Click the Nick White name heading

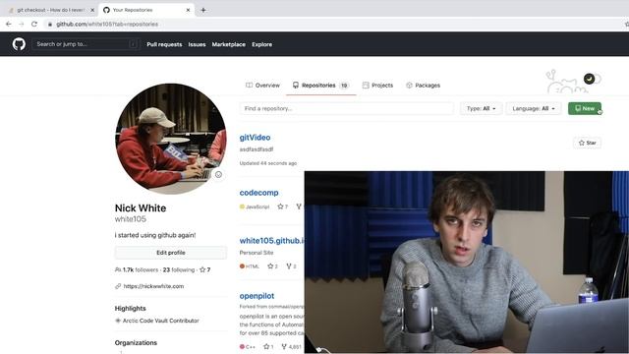tap(141, 207)
